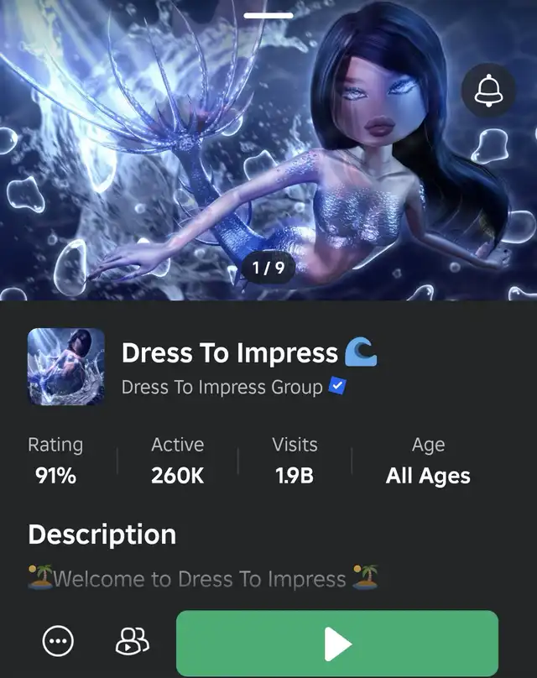The height and width of the screenshot is (678, 537).
Task: Tap the right palm tree emoji
Action: pyautogui.click(x=365, y=576)
